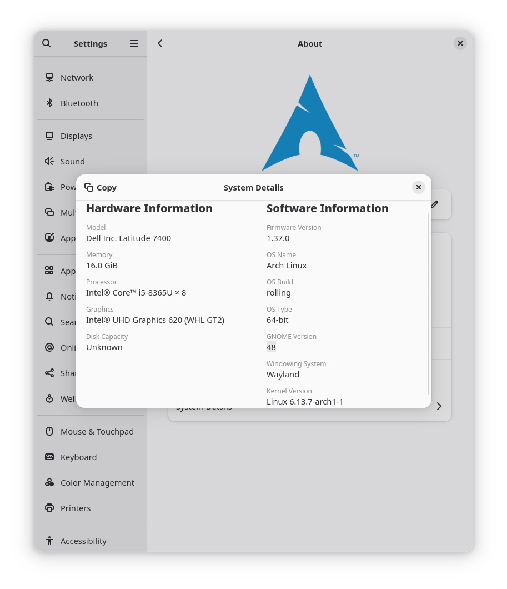This screenshot has height=589, width=507.
Task: Click the OS Type value 64-bit
Action: pos(277,320)
